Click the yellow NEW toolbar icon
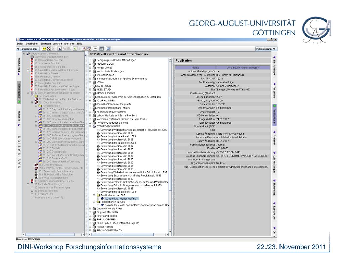This screenshot has height=258, width=344. [44, 49]
